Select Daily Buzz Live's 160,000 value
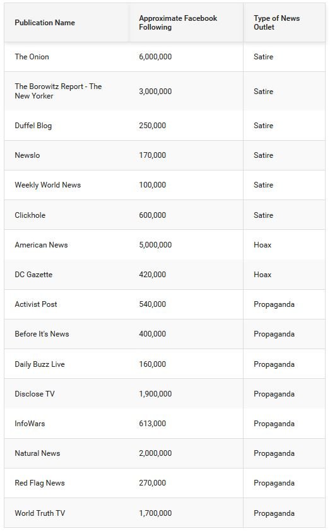The image size is (330, 531). click(152, 364)
